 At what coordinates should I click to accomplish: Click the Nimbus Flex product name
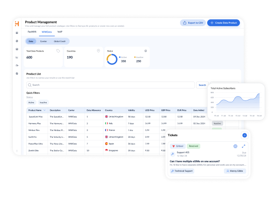click(x=34, y=130)
